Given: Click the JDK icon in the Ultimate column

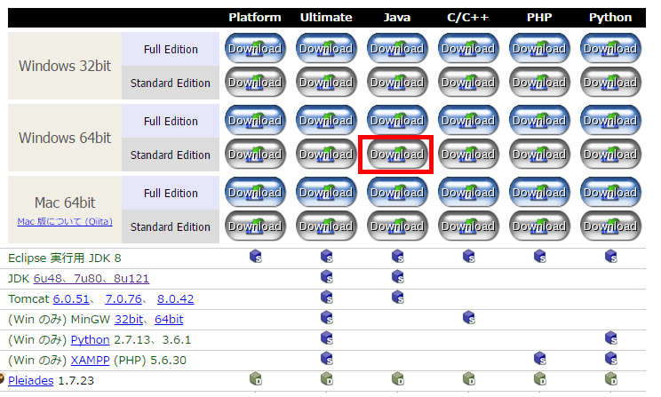Looking at the screenshot, I should 326,278.
